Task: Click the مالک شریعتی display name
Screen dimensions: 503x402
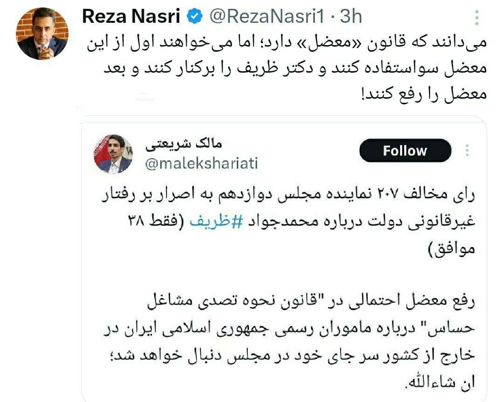Action: [184, 144]
